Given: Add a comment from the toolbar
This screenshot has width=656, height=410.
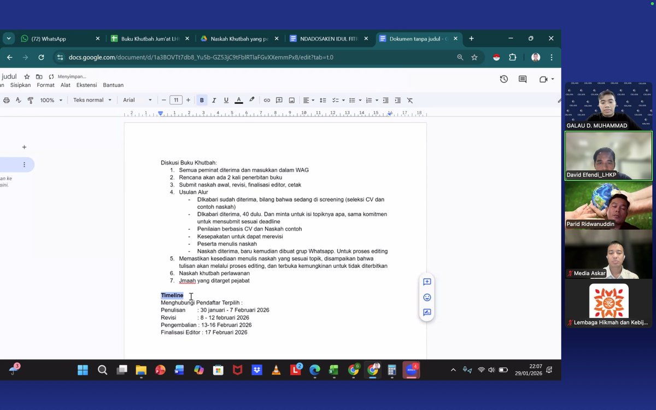Looking at the screenshot, I should click(x=279, y=100).
